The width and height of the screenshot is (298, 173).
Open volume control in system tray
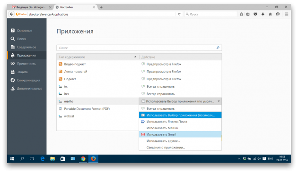259,159
